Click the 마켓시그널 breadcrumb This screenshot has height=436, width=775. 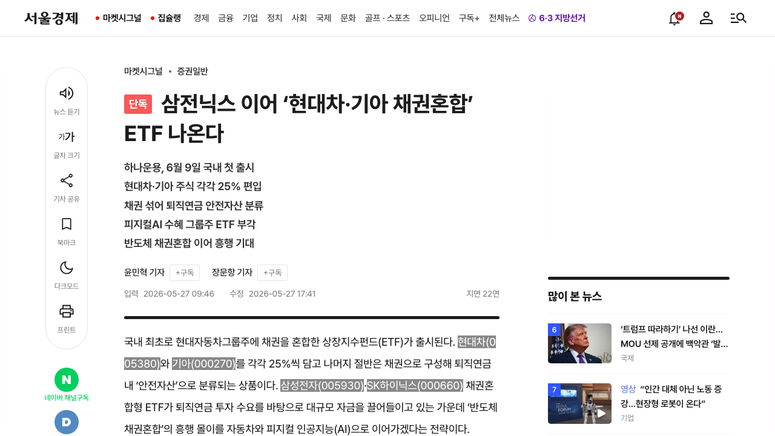(x=143, y=71)
